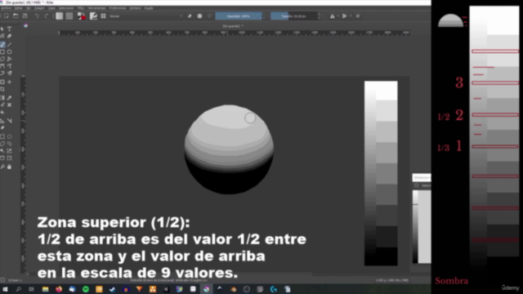Select the Bezier Curve tool

pyautogui.click(x=2, y=66)
